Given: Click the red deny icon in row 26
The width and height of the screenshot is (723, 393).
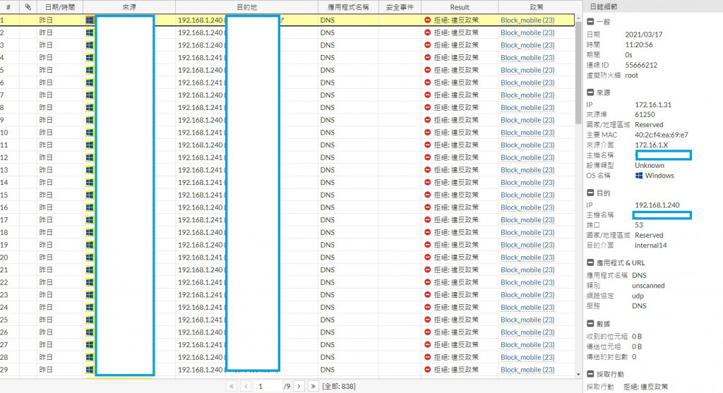Looking at the screenshot, I should click(427, 332).
